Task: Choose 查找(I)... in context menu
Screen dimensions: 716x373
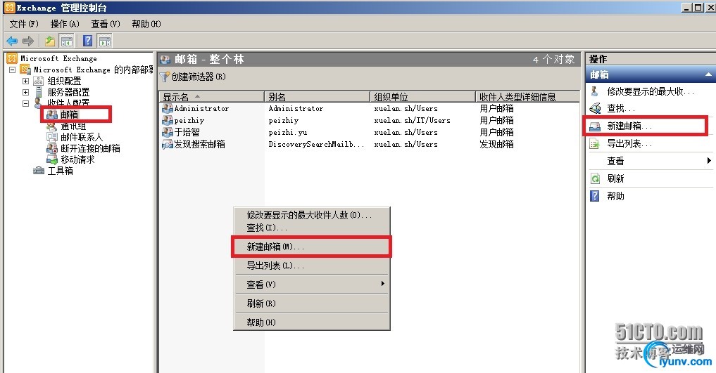Action: click(x=312, y=228)
